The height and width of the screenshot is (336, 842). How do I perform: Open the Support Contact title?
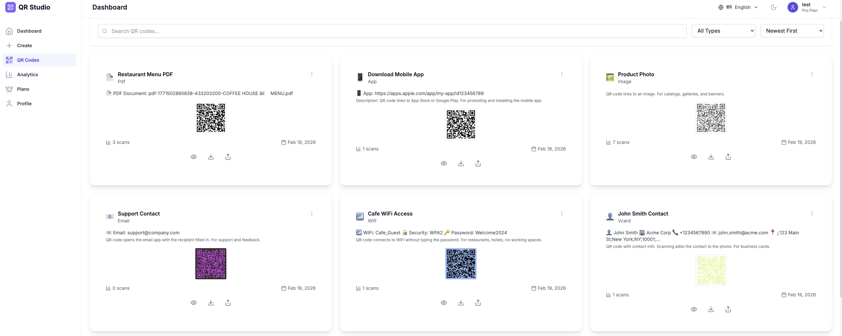point(139,214)
